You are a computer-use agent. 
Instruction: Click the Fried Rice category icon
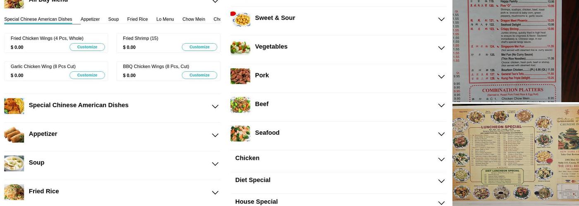point(14,192)
